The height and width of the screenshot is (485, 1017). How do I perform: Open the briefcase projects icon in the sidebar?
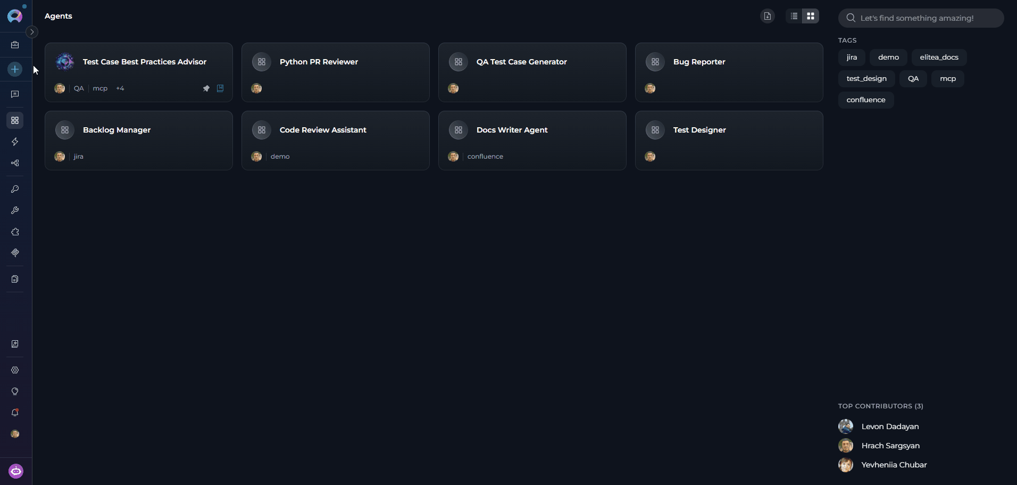(x=15, y=45)
